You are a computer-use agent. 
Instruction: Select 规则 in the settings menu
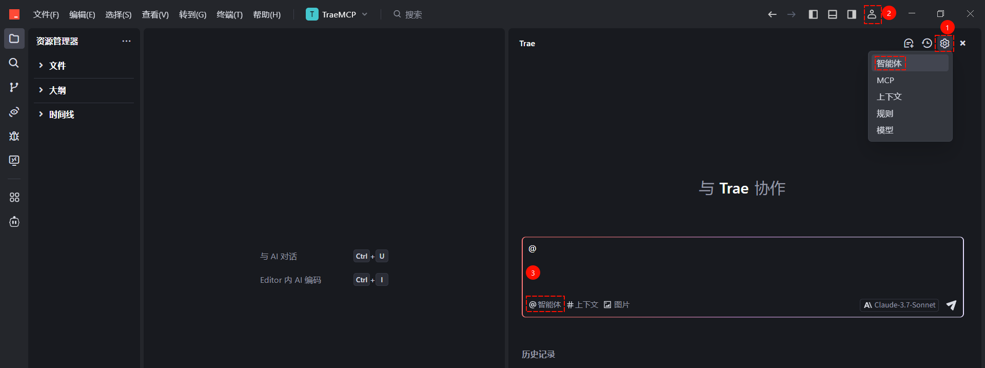click(x=910, y=113)
